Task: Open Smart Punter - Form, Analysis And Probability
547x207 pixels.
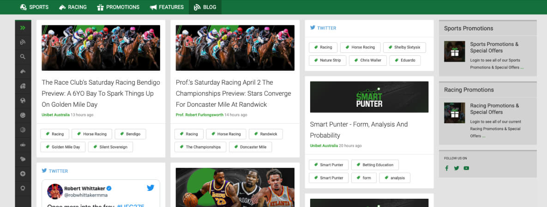Action: (x=359, y=129)
